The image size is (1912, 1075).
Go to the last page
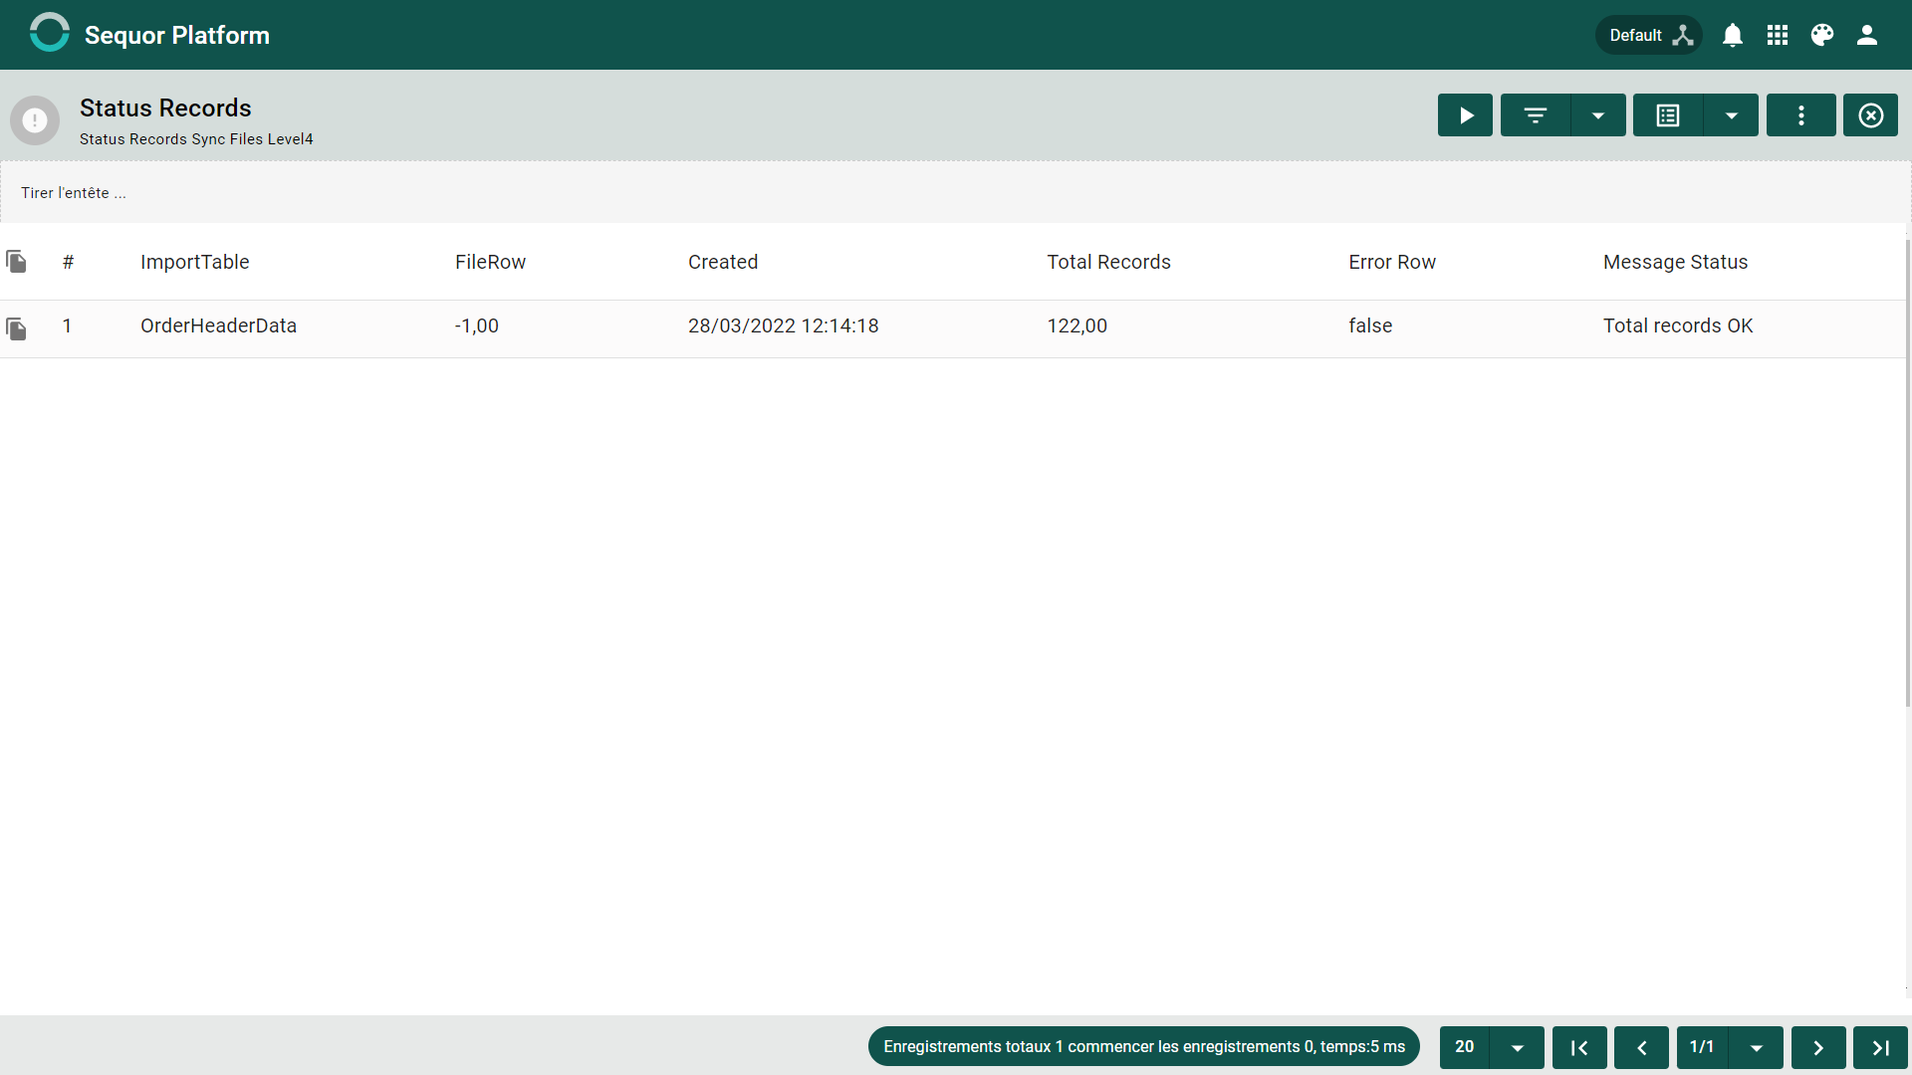(1880, 1047)
